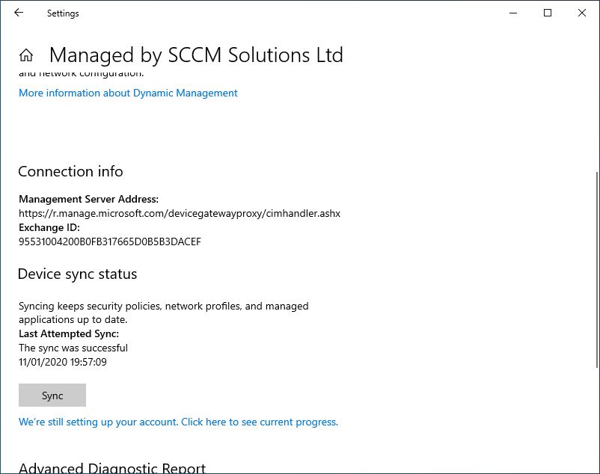Image resolution: width=600 pixels, height=474 pixels.
Task: Click the last sync timestamp text
Action: click(70, 362)
